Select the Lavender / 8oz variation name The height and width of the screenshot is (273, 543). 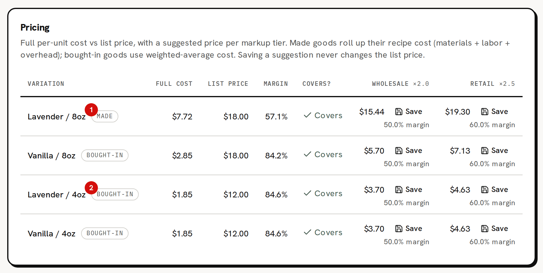tap(57, 117)
